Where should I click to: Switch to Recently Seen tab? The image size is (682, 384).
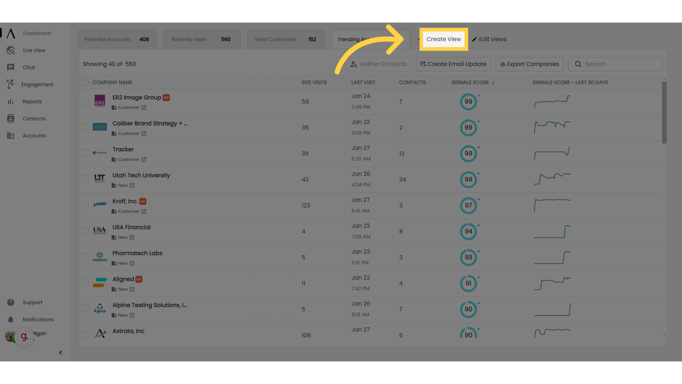(201, 39)
